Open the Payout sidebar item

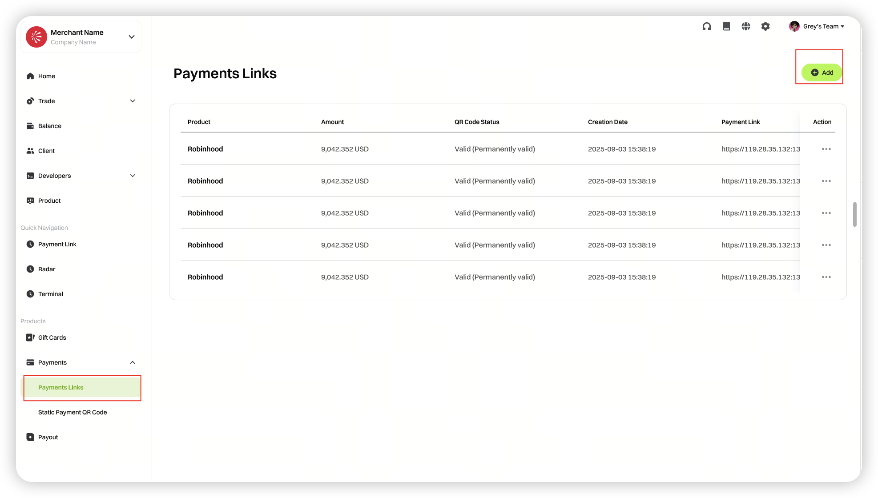(x=48, y=437)
